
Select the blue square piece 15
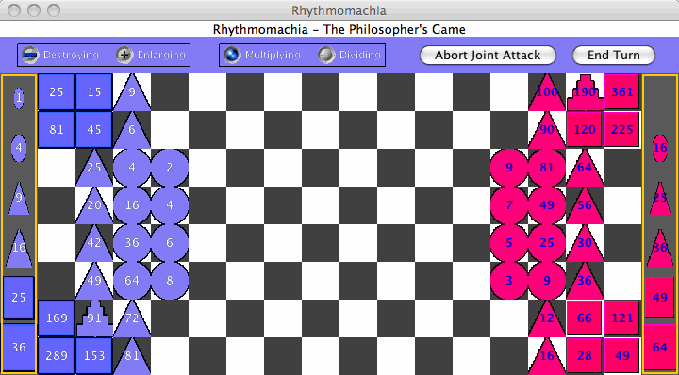[x=94, y=92]
